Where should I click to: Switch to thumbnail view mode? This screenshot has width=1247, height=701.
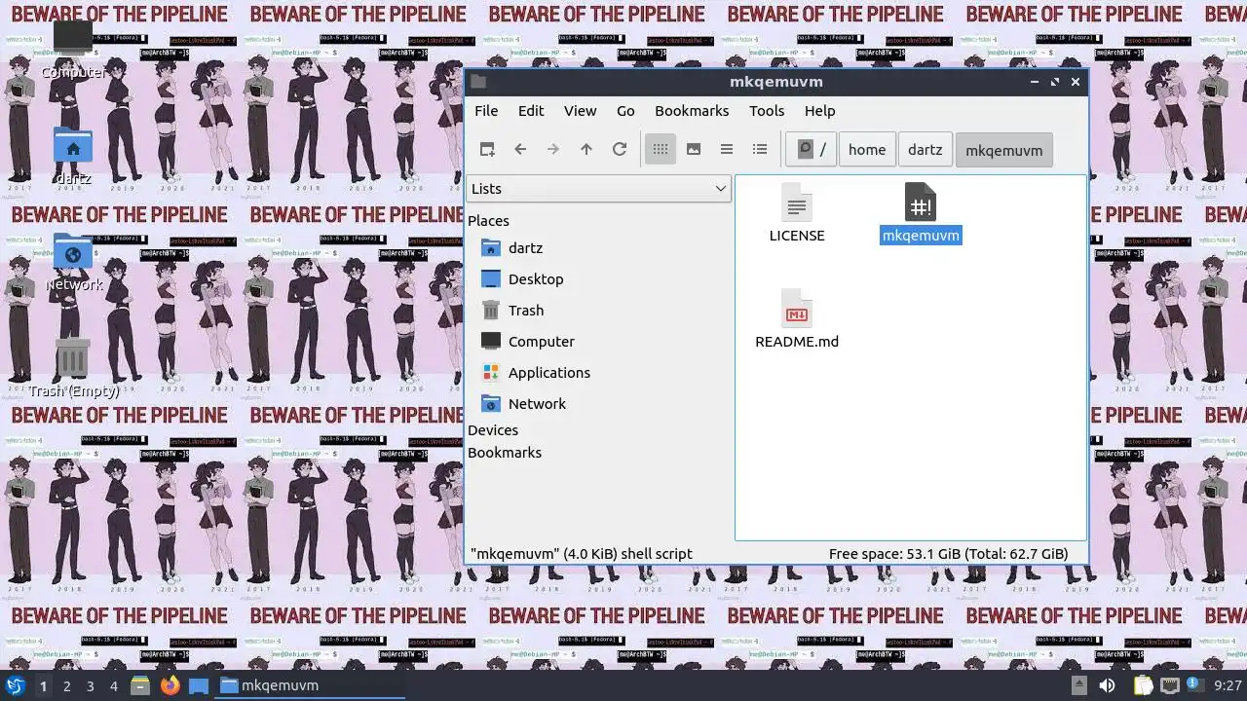click(694, 149)
